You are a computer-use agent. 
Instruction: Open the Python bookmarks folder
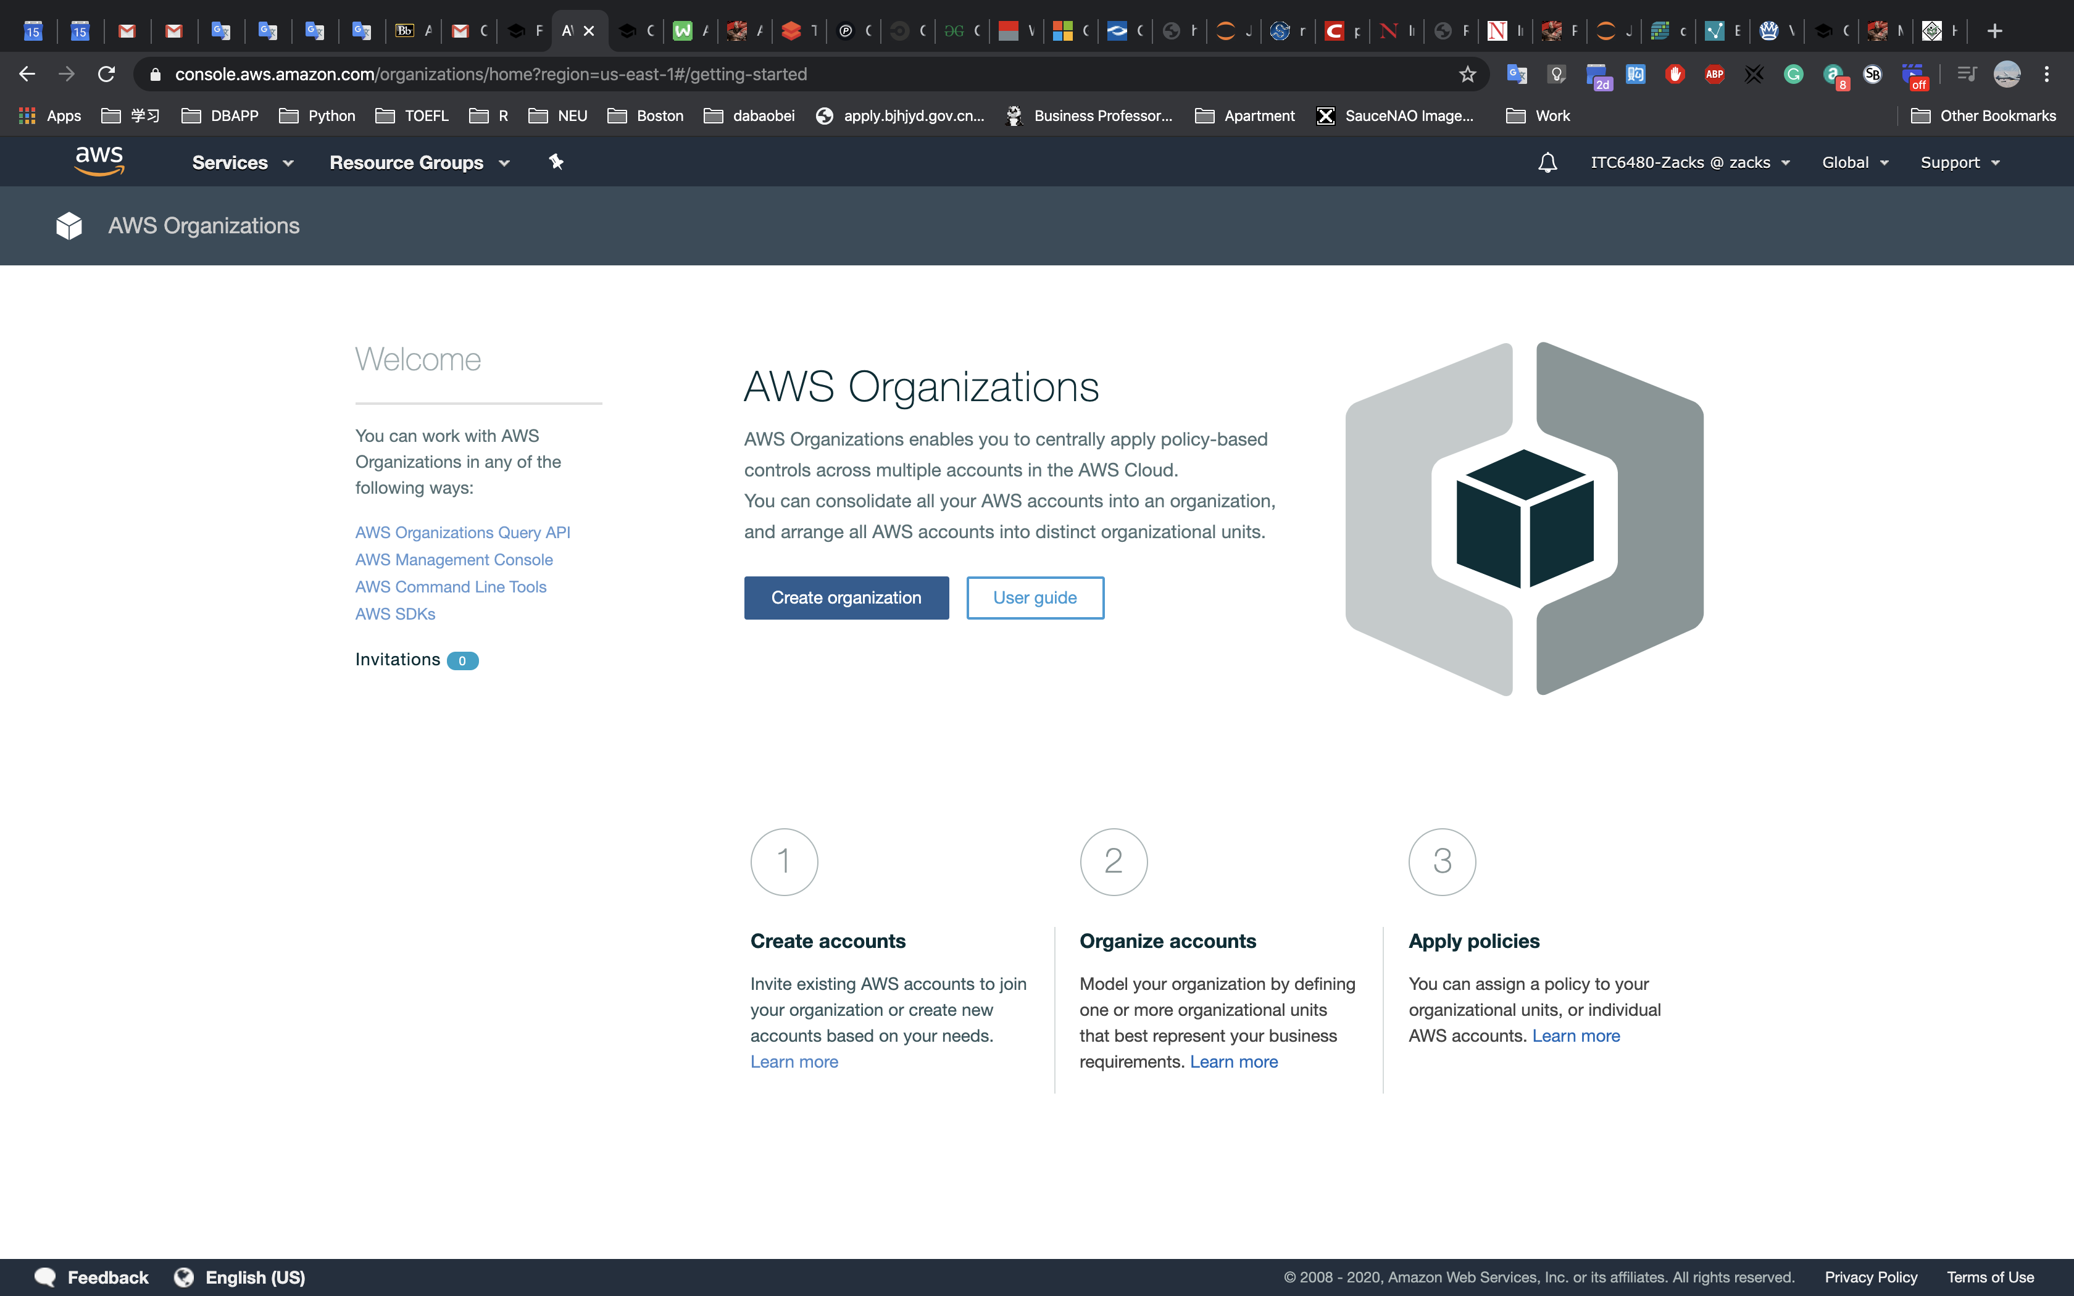(318, 116)
